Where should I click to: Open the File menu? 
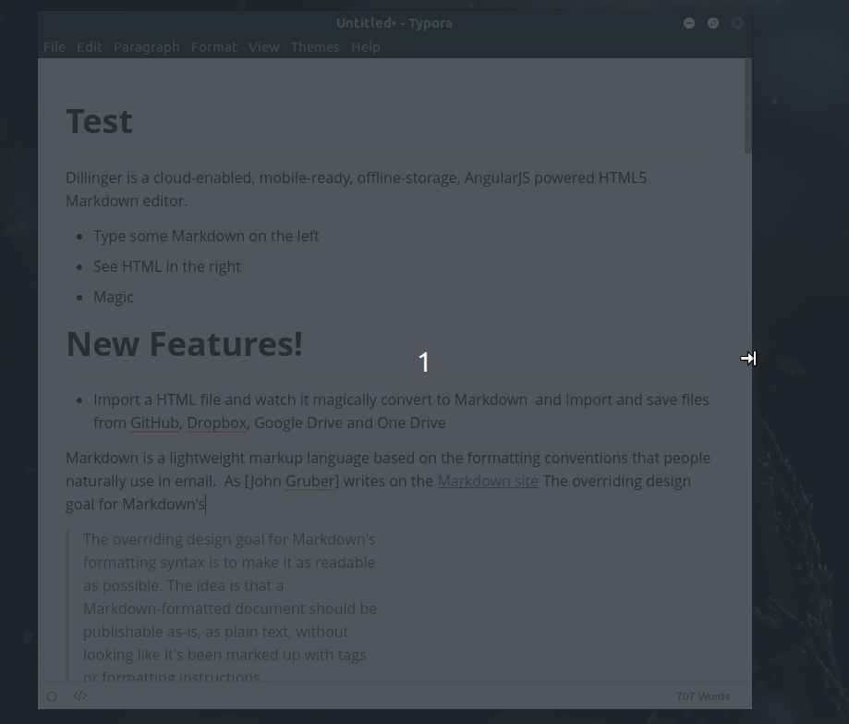54,46
